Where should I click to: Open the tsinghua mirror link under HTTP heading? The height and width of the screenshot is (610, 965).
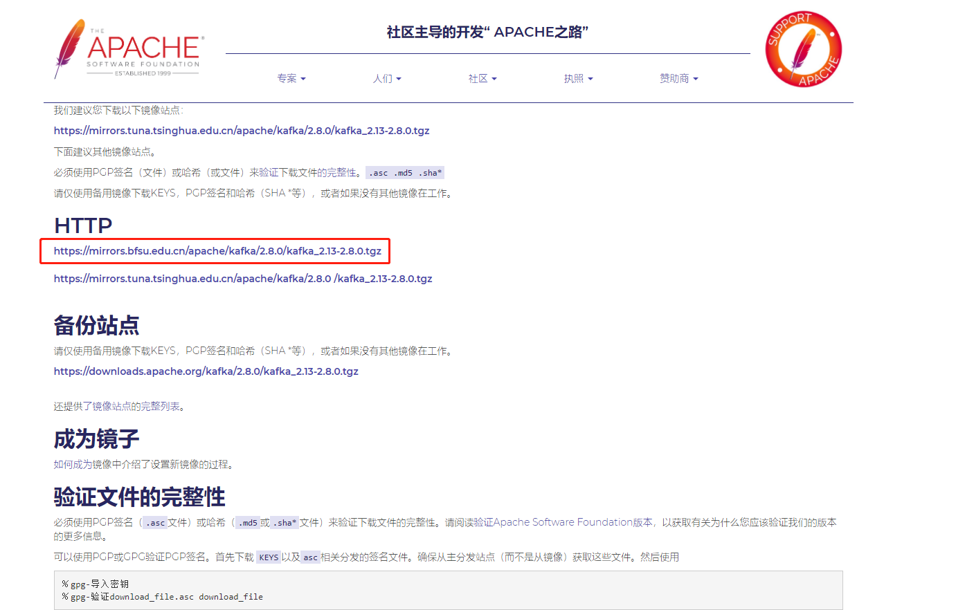coord(243,278)
